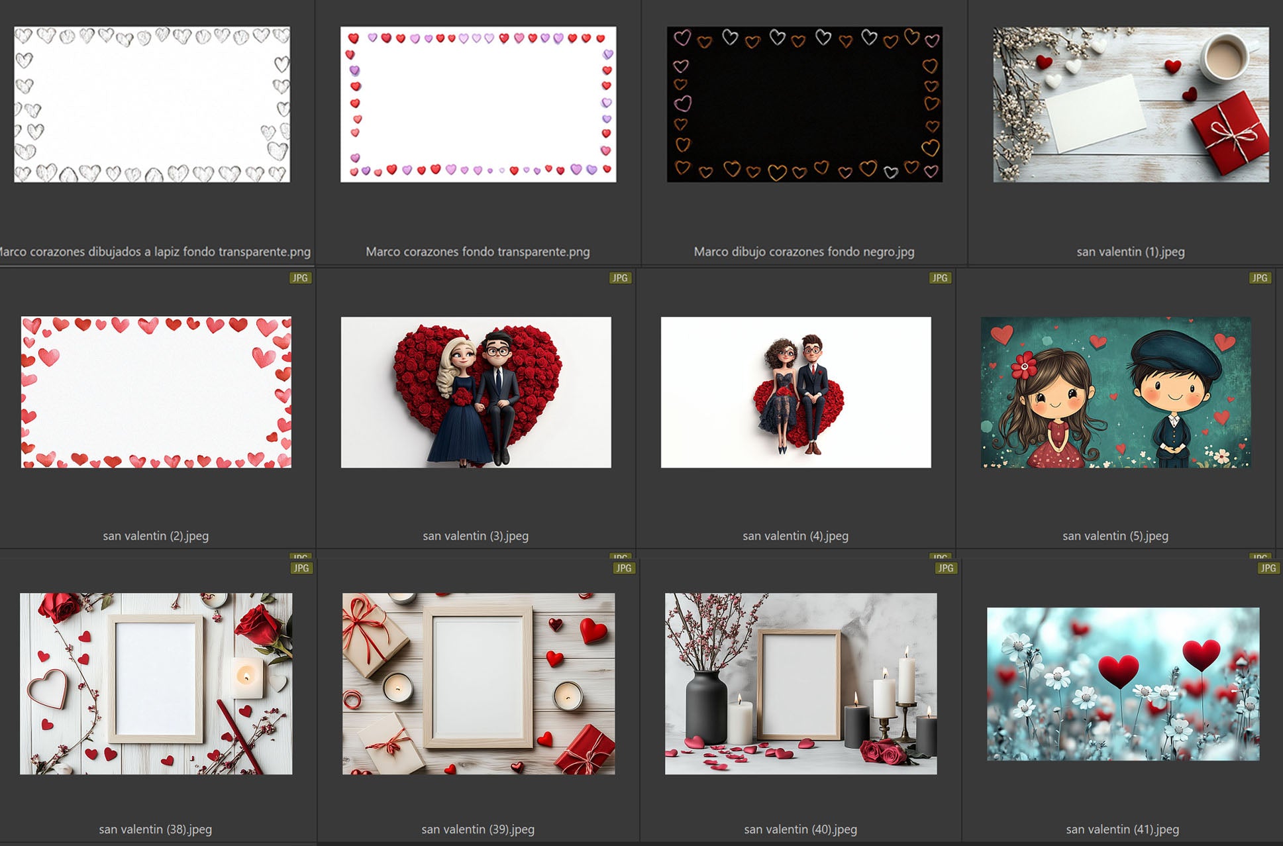Click JPG badge above san valentin (3)

tap(620, 278)
